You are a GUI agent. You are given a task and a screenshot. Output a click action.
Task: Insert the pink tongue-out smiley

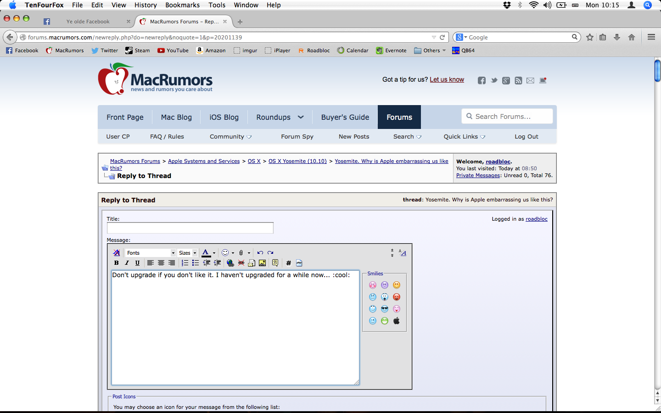(397, 309)
